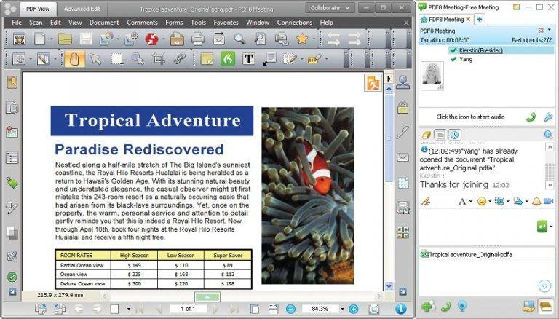This screenshot has width=559, height=319.
Task: Toggle the Select arrow tool
Action: pos(95,58)
